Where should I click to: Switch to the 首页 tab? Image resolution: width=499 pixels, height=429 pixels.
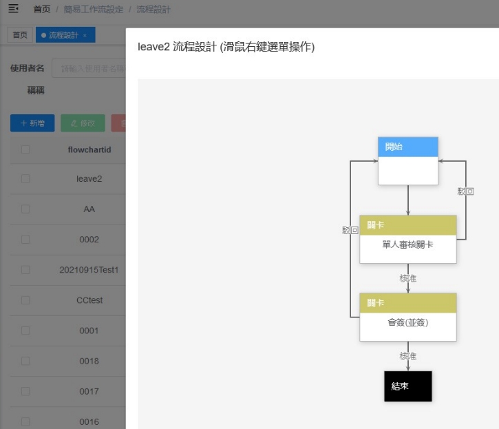coord(21,35)
